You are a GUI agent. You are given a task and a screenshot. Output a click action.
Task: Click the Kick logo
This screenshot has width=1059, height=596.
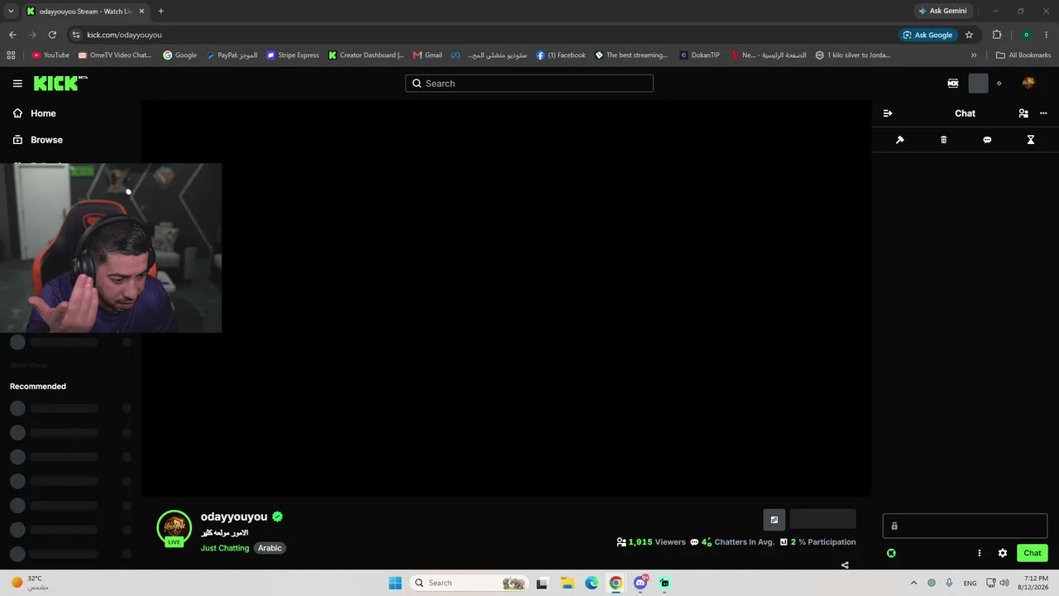point(60,83)
